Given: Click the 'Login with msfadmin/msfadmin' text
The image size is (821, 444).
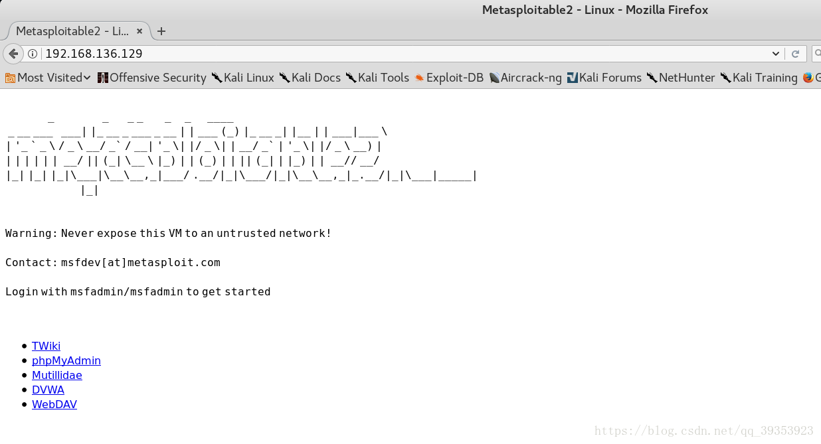Looking at the screenshot, I should tap(94, 291).
